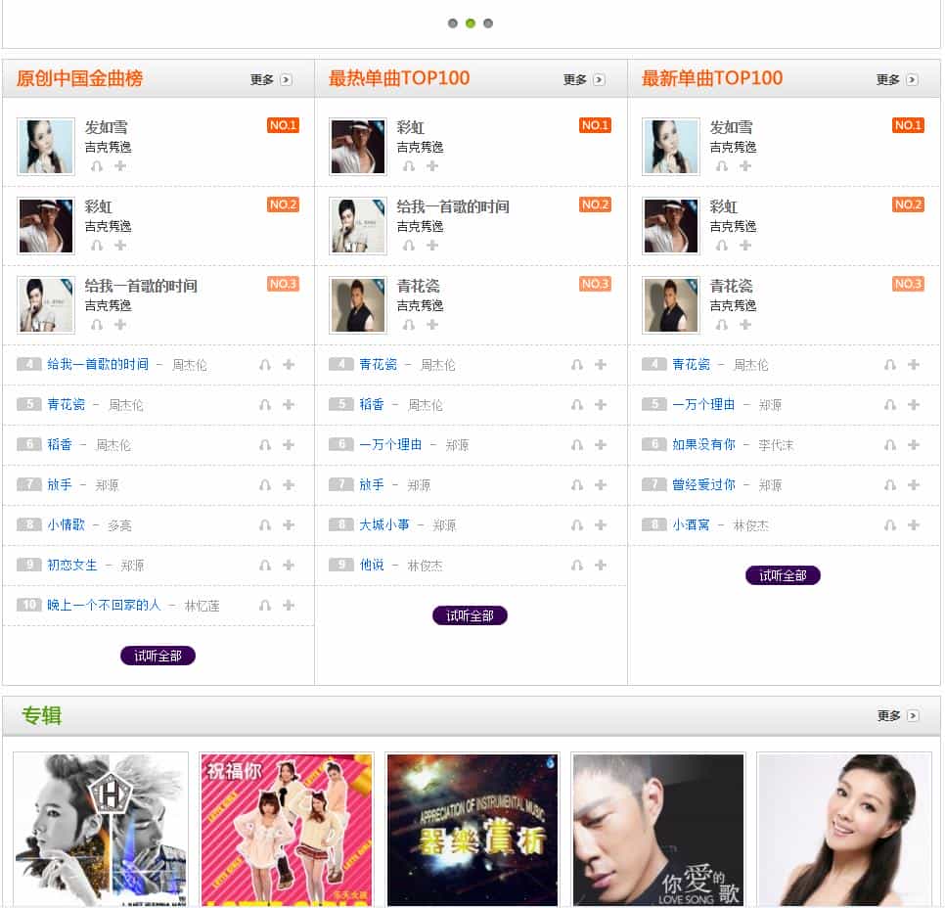
Task: Listen to 彩虹 NO.2 in 原创中国金曲榜
Action: click(x=97, y=246)
